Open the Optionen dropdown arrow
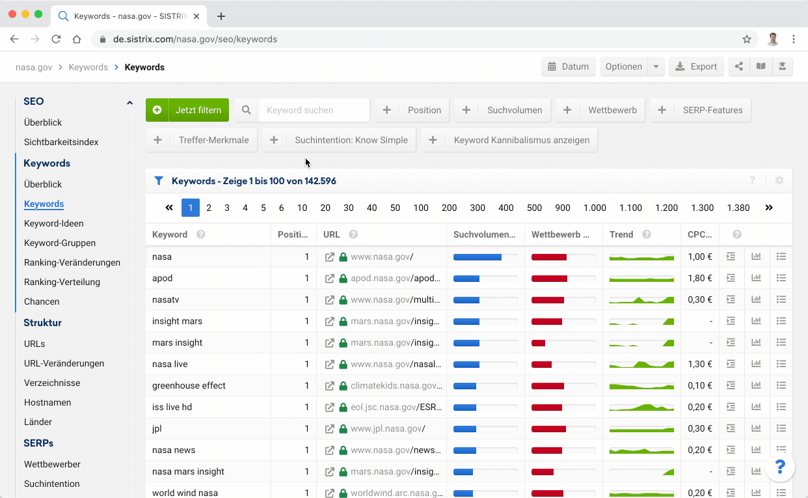Image resolution: width=808 pixels, height=498 pixels. [x=656, y=66]
